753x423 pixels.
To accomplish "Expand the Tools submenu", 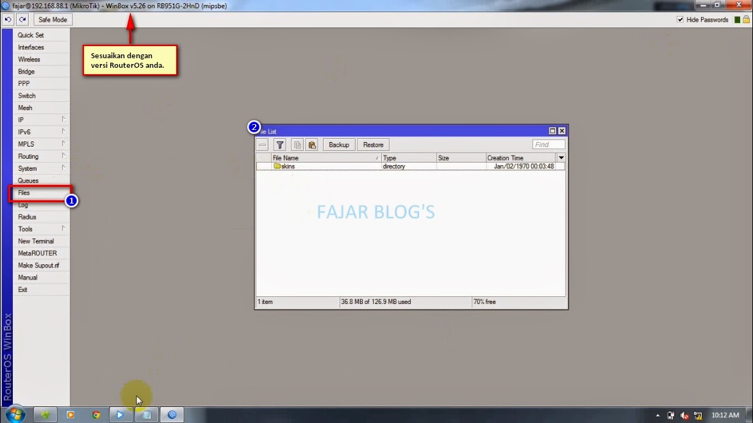I will (41, 228).
